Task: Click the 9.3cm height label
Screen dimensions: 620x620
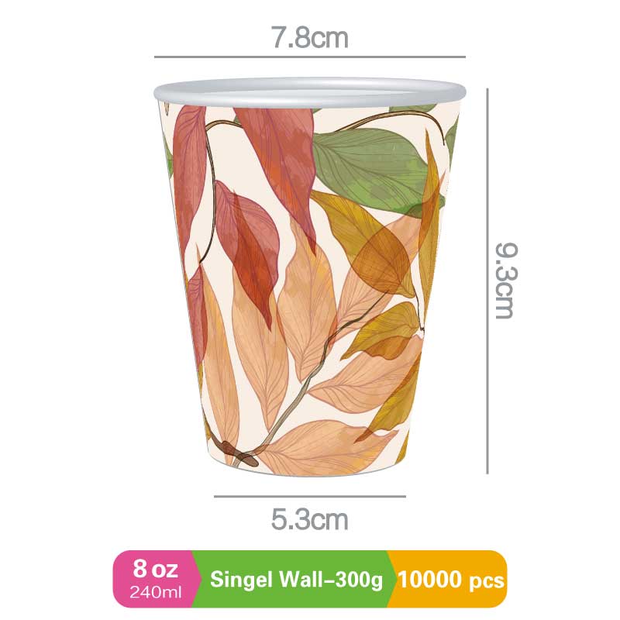Action: coord(506,281)
